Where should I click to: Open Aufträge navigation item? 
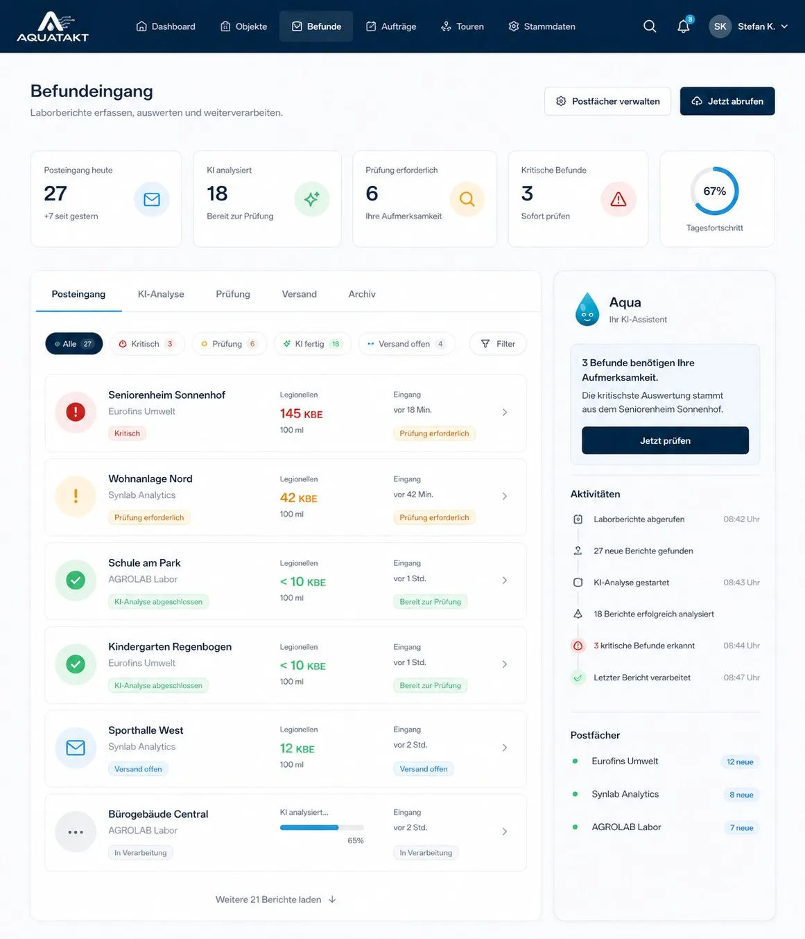point(391,26)
